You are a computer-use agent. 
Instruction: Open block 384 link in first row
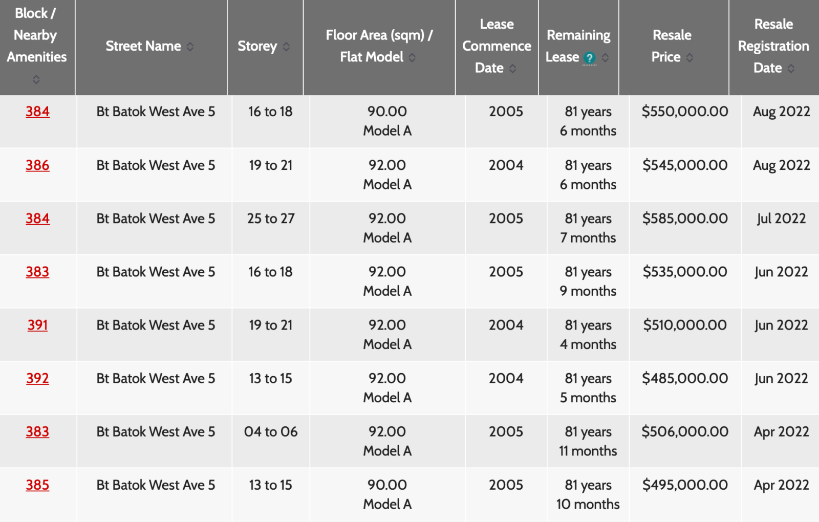[38, 112]
